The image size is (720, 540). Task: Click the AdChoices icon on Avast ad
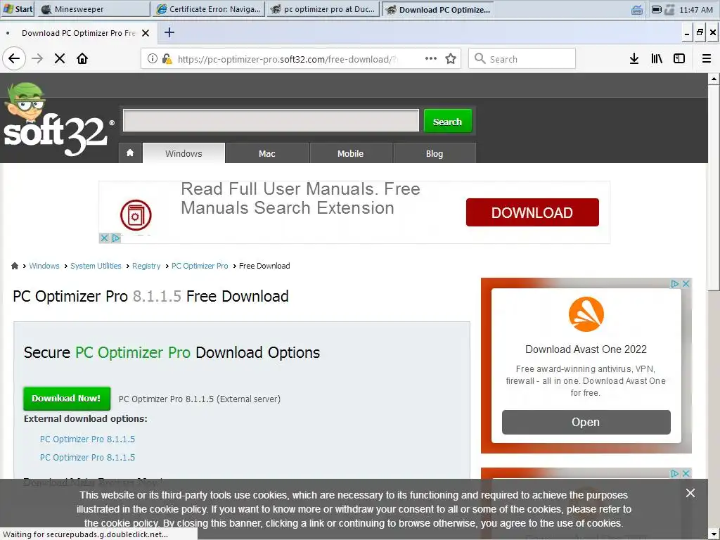click(675, 284)
